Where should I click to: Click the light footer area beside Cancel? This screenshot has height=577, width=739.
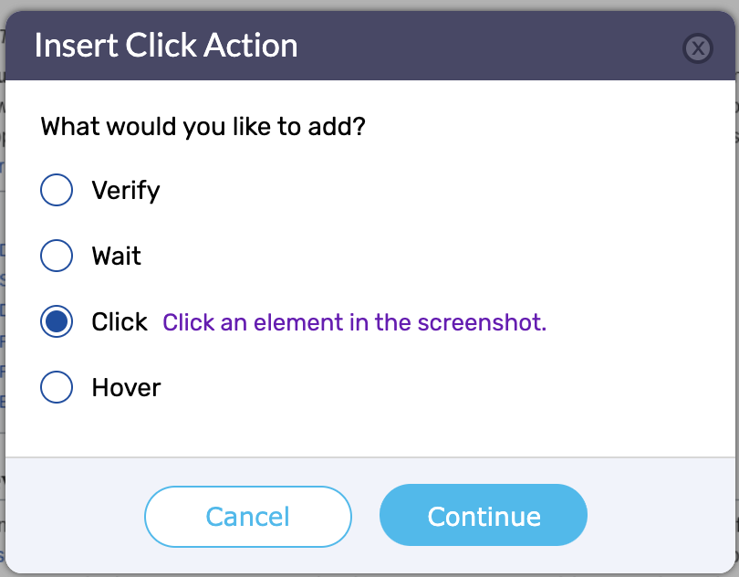[x=76, y=517]
